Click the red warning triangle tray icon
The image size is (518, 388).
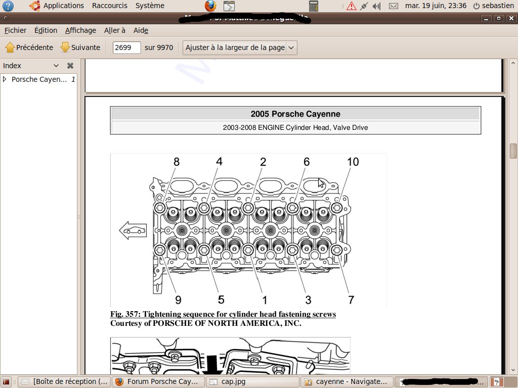tap(351, 6)
